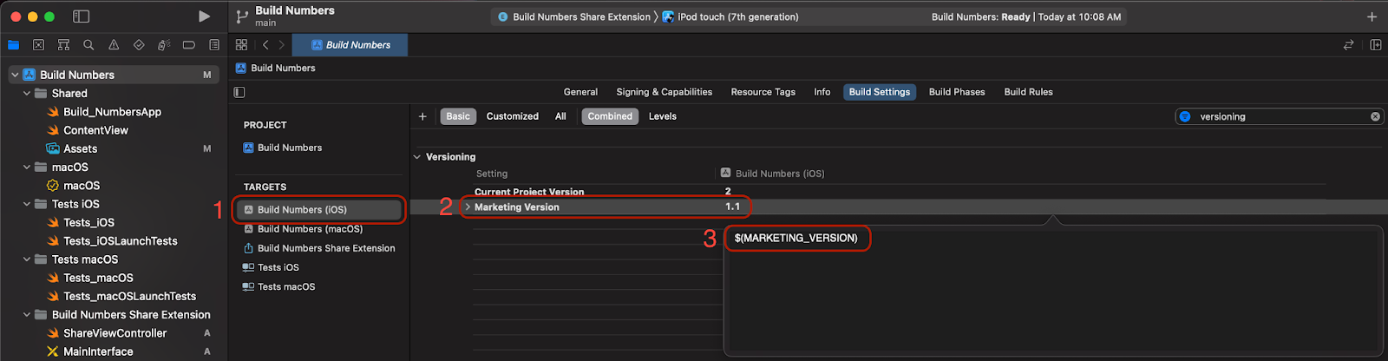Open the Breakpoint navigator icon

coord(188,45)
